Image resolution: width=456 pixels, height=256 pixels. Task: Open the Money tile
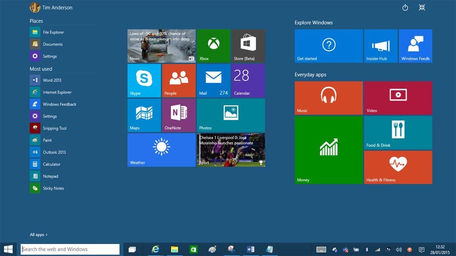(x=329, y=150)
